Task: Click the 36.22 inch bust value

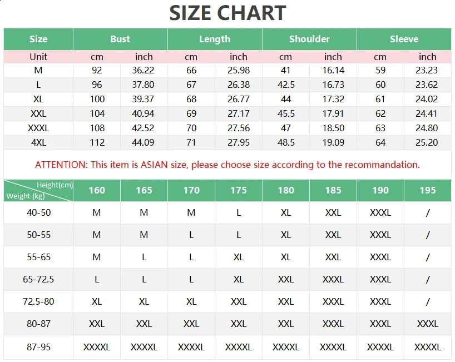Action: 144,71
